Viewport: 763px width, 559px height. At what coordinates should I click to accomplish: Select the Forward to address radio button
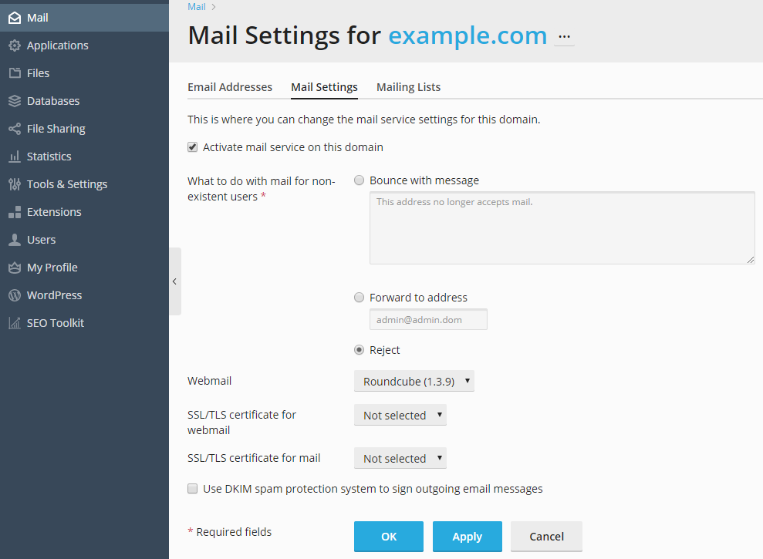coord(359,298)
